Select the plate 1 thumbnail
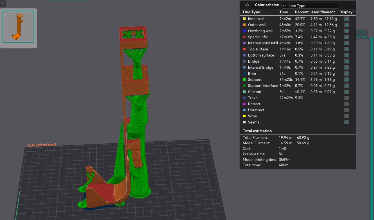This screenshot has height=220, width=374. pyautogui.click(x=18, y=27)
